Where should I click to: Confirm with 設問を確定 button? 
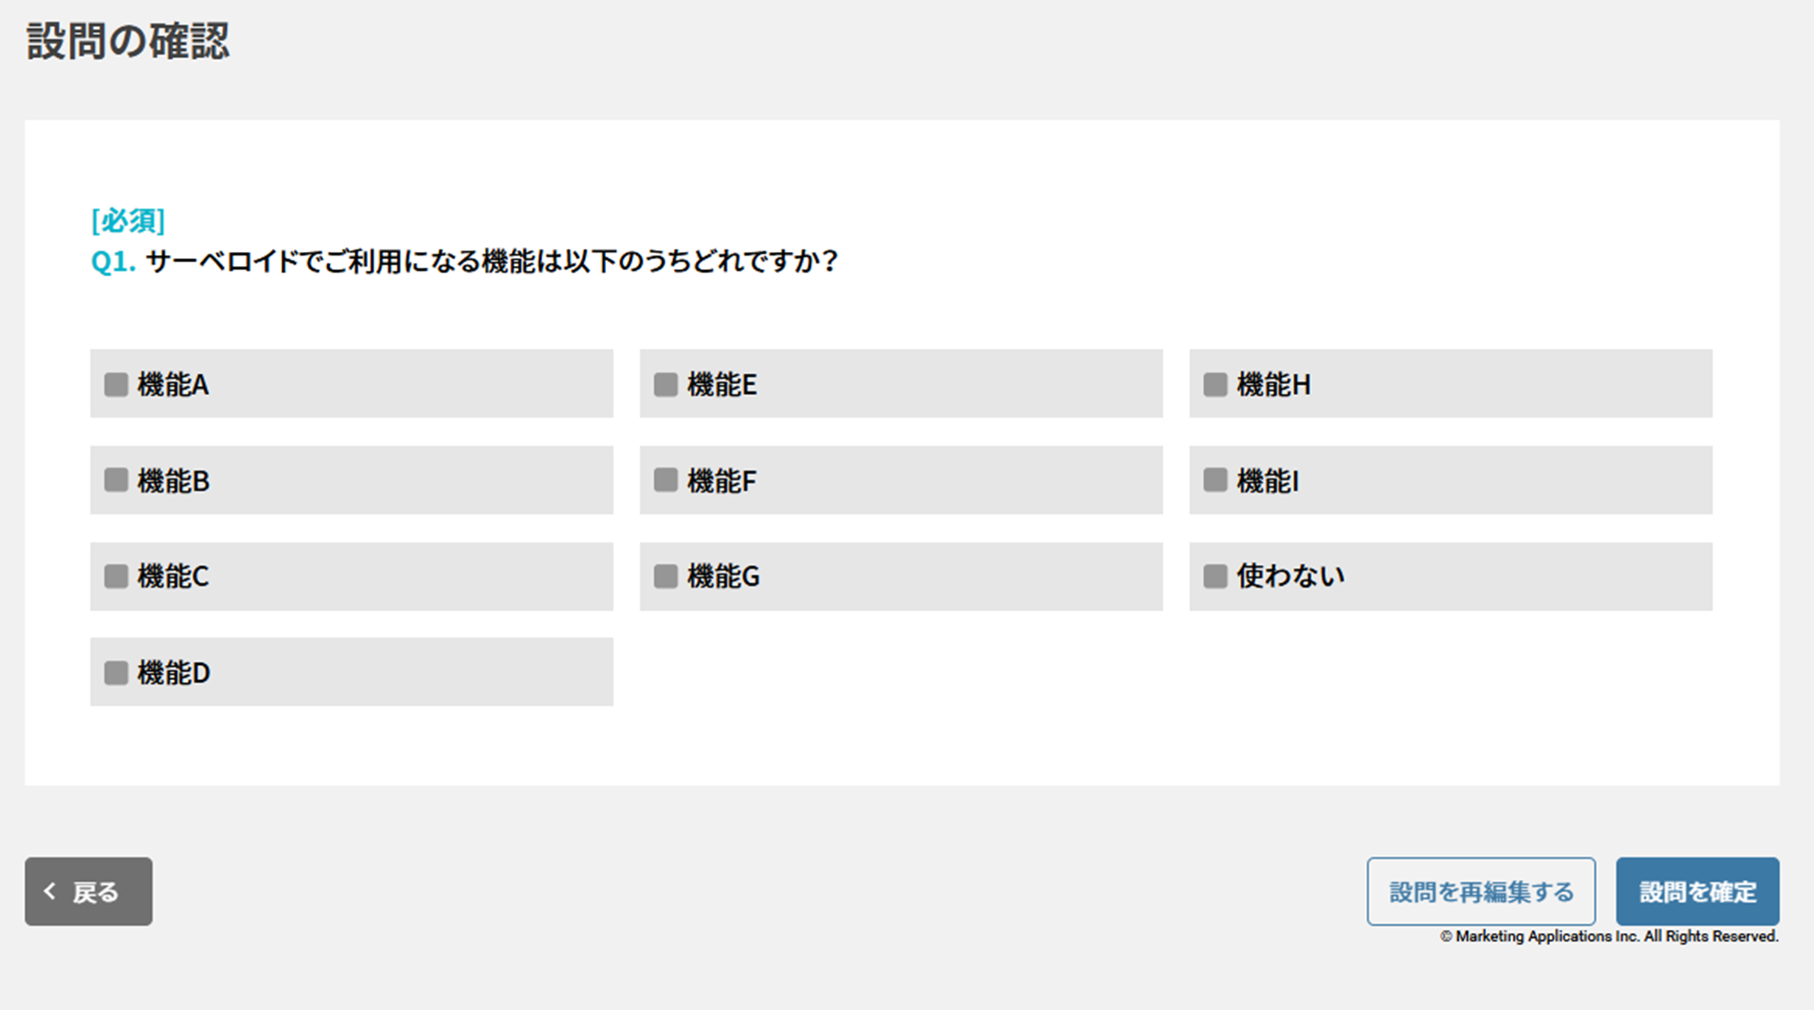click(x=1696, y=891)
